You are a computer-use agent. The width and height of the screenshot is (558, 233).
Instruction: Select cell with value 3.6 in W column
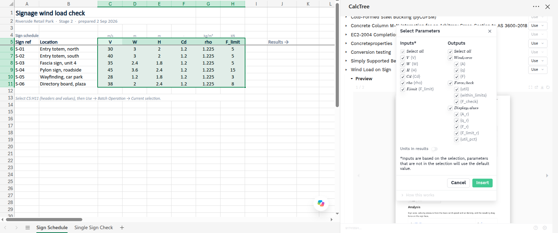pyautogui.click(x=135, y=70)
